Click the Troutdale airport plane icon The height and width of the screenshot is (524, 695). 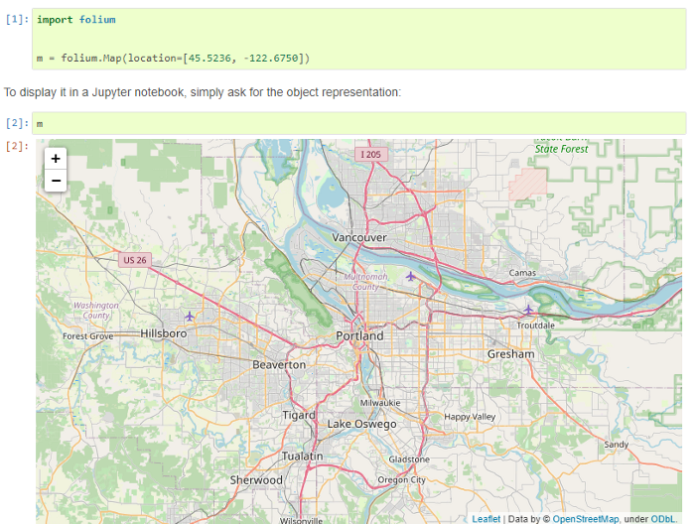[x=528, y=310]
